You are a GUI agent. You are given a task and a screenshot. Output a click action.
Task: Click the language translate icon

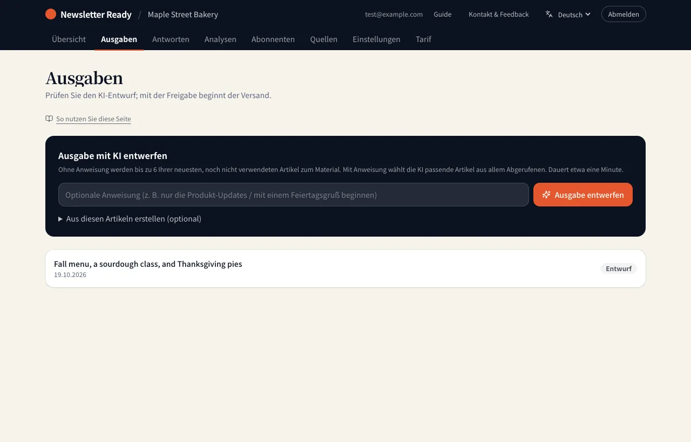[x=549, y=14]
